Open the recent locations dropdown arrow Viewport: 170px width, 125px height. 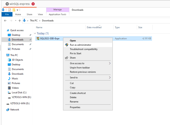pos(15,21)
